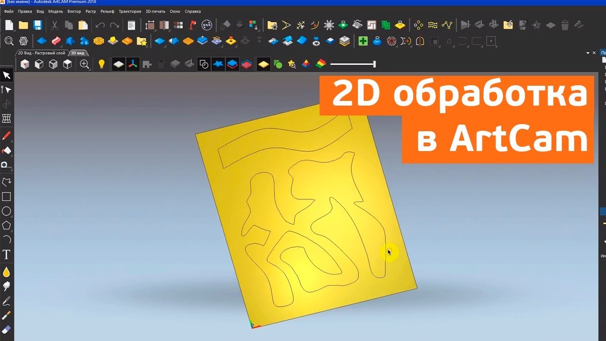
Task: Open the 3D-печать menu
Action: pyautogui.click(x=156, y=11)
